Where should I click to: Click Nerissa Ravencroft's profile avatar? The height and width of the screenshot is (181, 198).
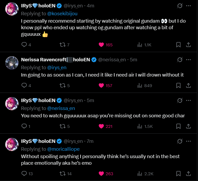(12, 62)
